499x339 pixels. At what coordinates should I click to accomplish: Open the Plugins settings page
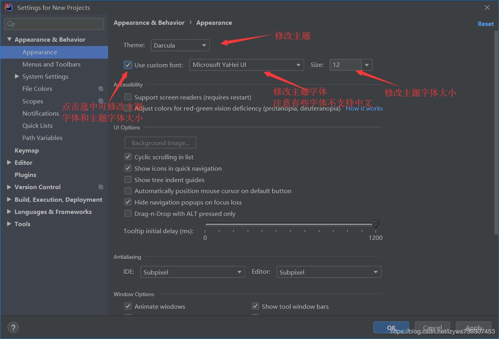25,175
